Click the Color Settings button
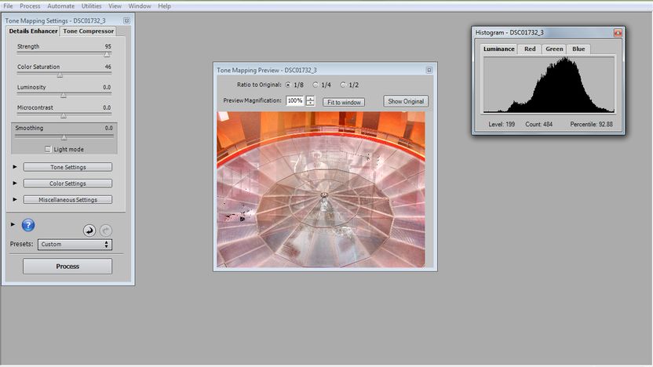 (67, 183)
